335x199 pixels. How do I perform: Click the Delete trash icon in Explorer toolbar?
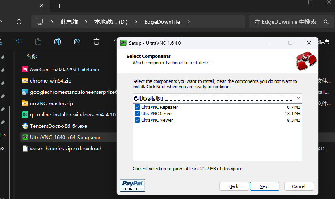(x=97, y=42)
